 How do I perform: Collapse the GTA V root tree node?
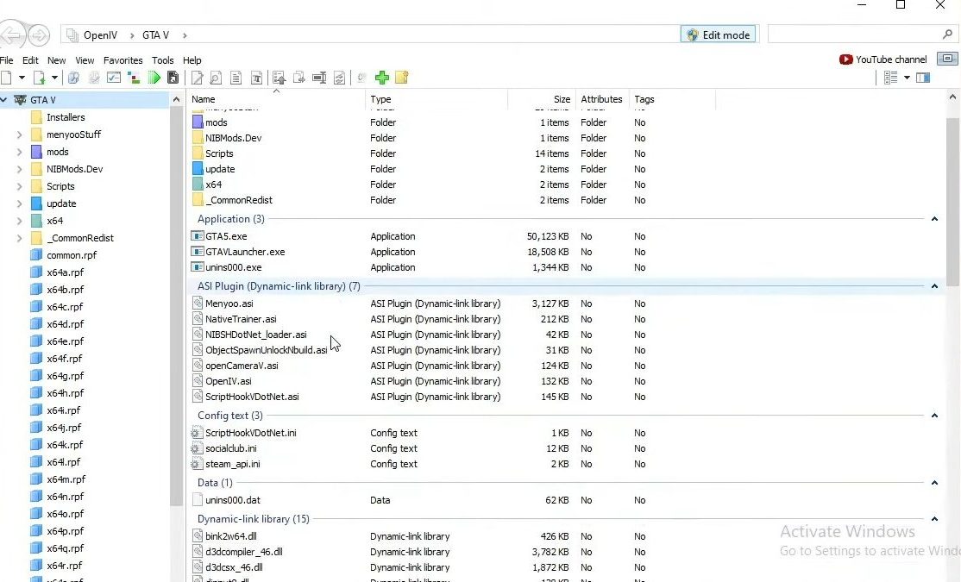tap(4, 100)
